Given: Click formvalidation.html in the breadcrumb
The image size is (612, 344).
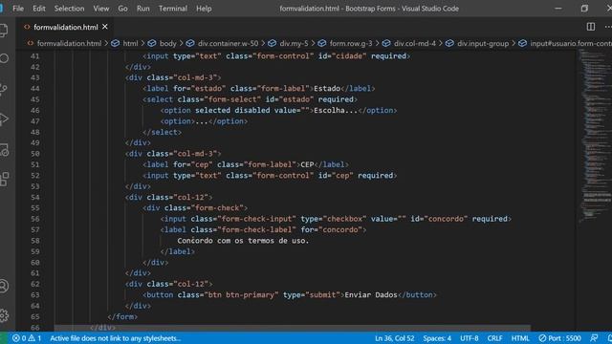Looking at the screenshot, I should (69, 43).
